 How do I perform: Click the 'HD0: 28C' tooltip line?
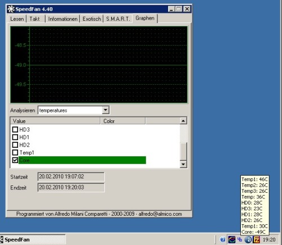click(252, 203)
